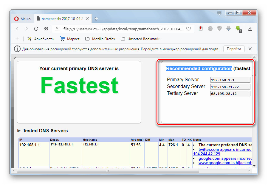
Task: Open the tab list menu icon
Action: pyautogui.click(x=219, y=13)
